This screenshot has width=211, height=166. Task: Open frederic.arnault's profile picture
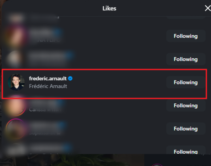(x=16, y=82)
